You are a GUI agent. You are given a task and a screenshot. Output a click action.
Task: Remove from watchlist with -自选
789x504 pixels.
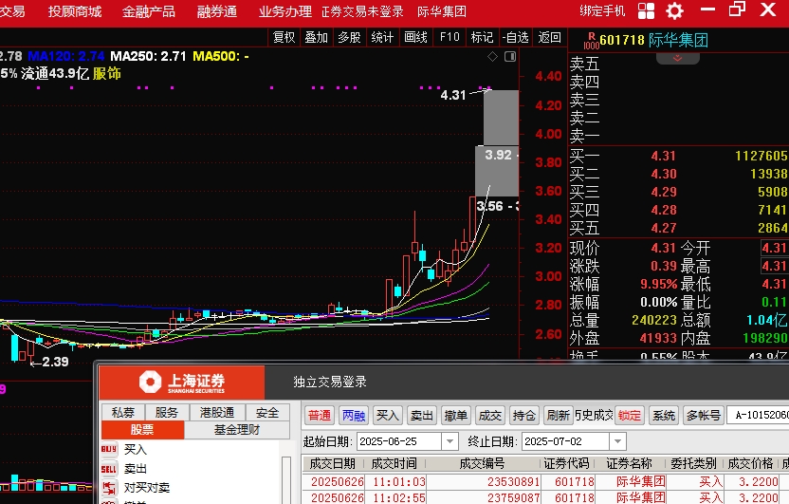tap(516, 37)
